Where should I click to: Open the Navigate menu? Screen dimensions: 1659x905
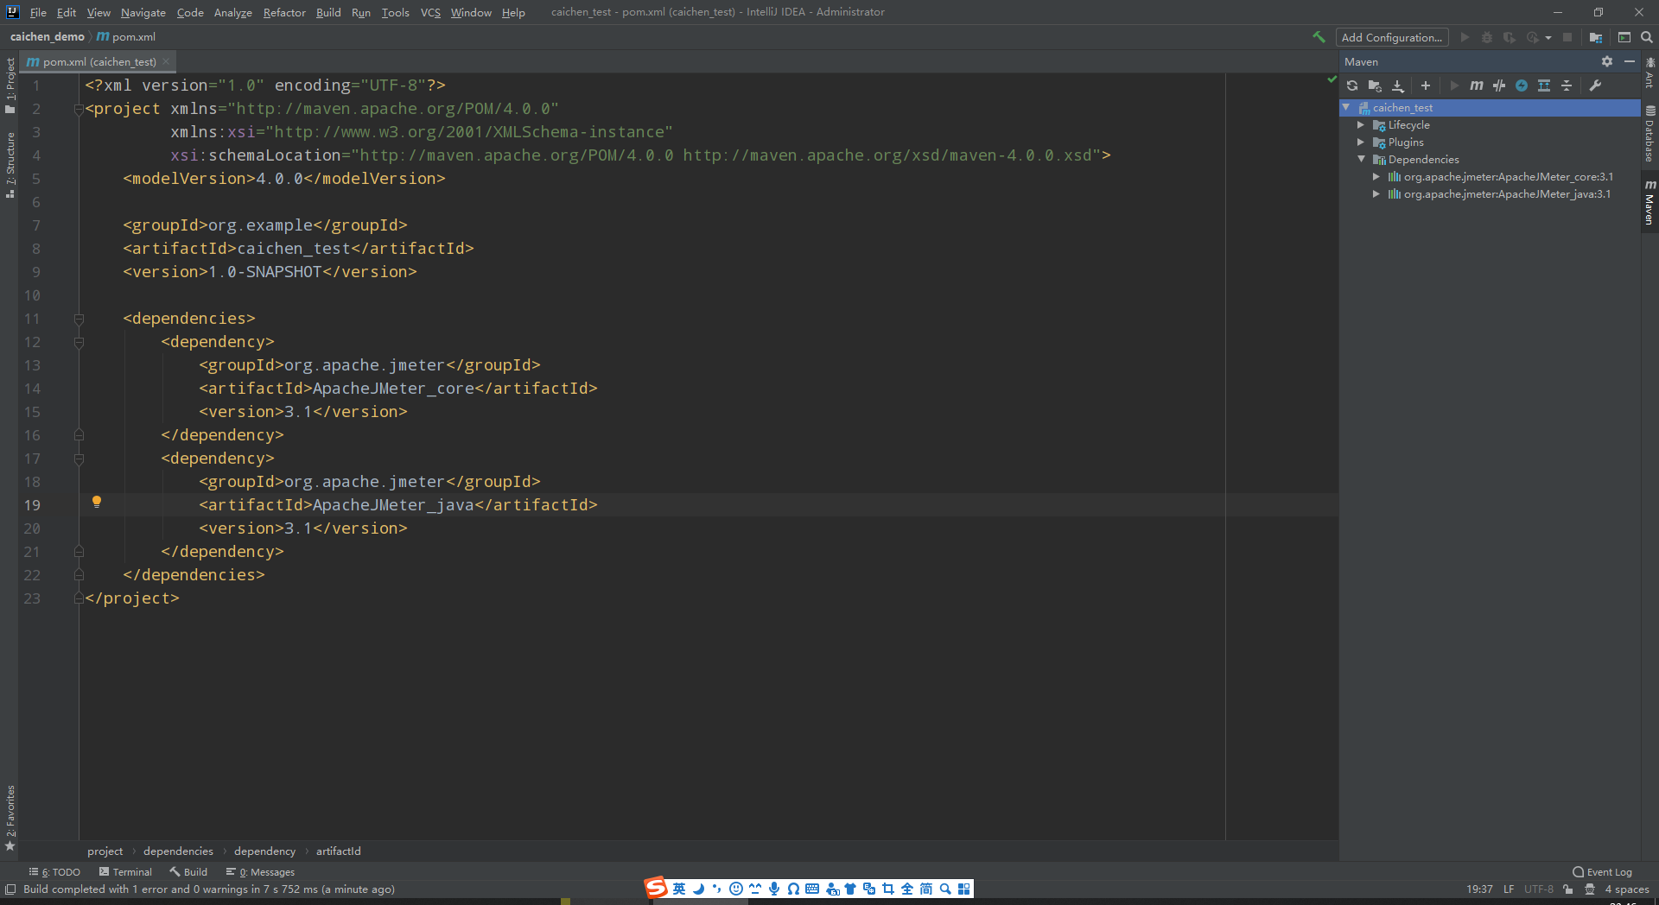[x=143, y=12]
